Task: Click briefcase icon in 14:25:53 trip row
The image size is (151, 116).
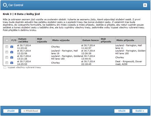Action: [12, 63]
